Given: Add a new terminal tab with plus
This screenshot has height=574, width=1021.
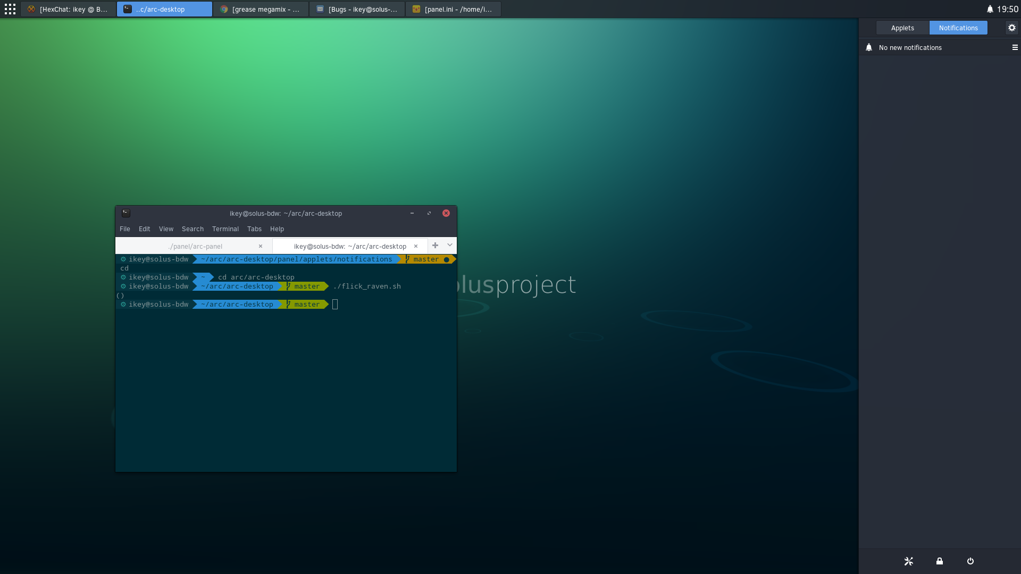Looking at the screenshot, I should pyautogui.click(x=436, y=246).
